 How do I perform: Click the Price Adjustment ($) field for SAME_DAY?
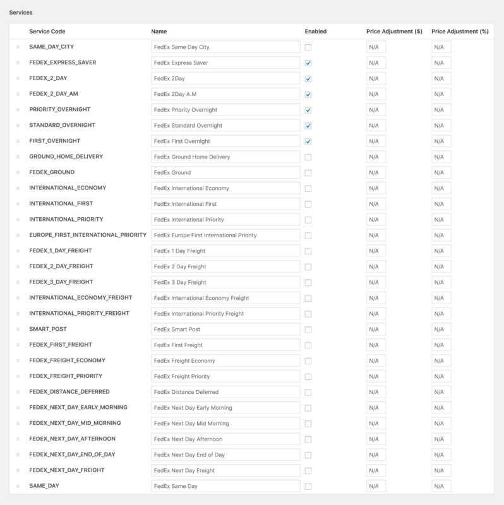pos(377,485)
